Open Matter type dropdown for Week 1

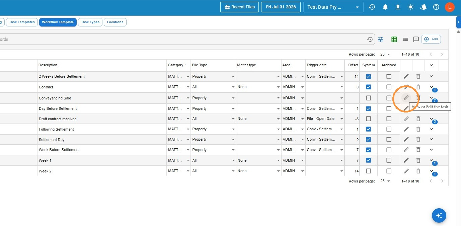tap(258, 160)
